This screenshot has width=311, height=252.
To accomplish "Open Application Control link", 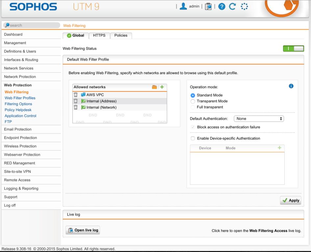I will coord(20,116).
